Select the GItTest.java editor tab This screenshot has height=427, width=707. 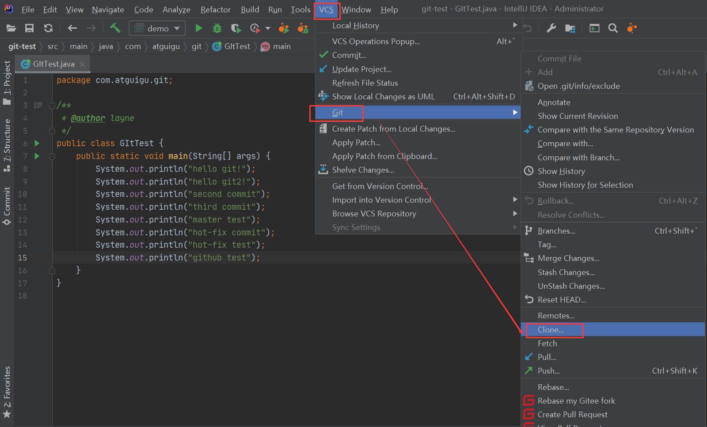(53, 64)
